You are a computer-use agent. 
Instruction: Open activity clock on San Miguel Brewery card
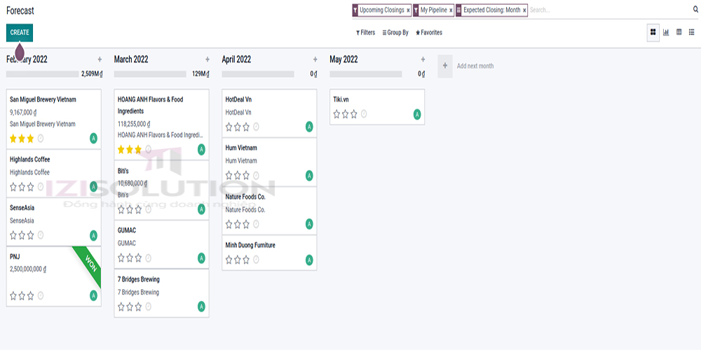(x=41, y=139)
